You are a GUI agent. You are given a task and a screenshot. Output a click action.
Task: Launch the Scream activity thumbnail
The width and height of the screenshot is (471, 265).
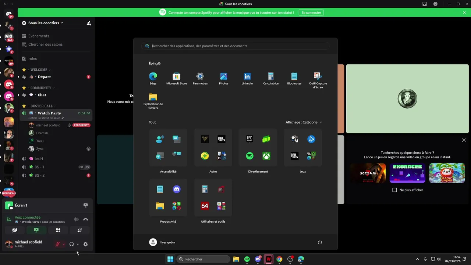coord(368,173)
